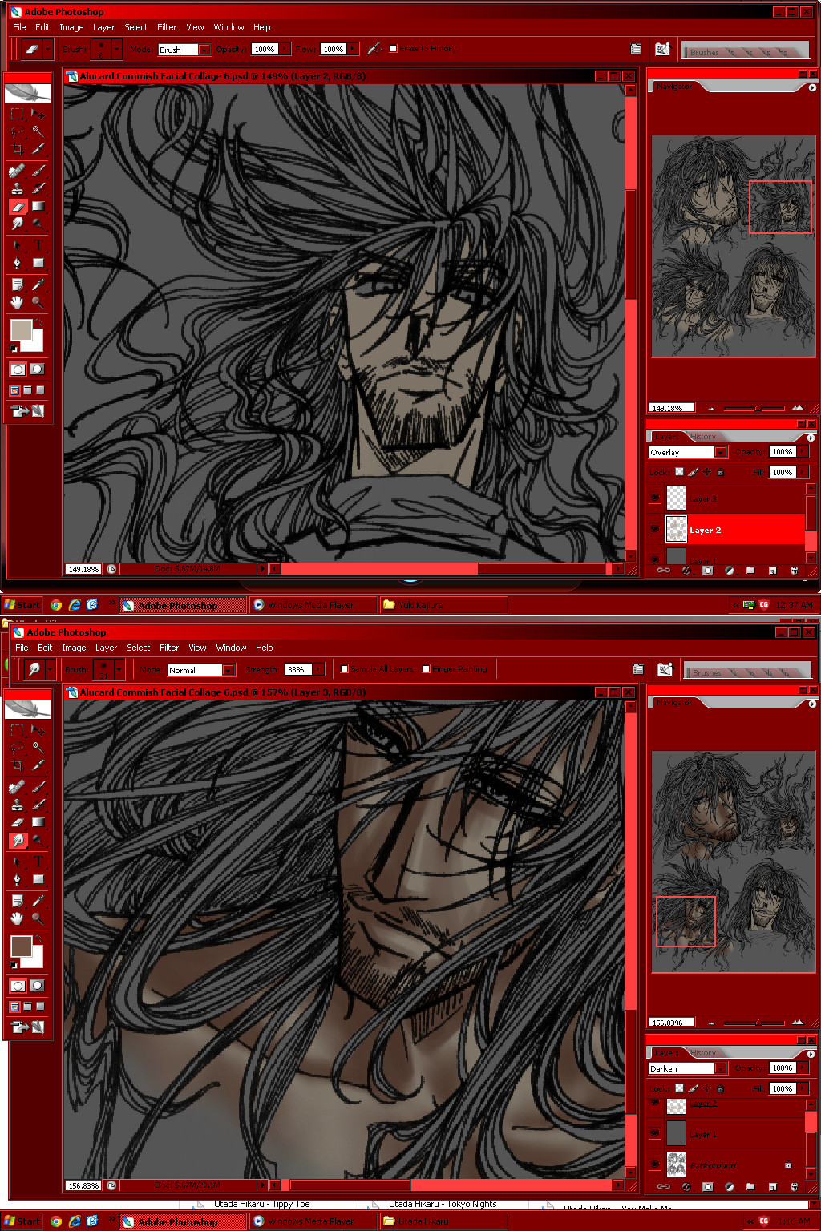Open the Overlay blend mode dropdown
The width and height of the screenshot is (821, 1231).
pos(720,452)
